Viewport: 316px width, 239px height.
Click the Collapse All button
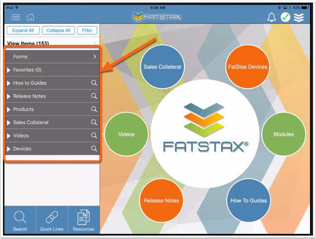(x=58, y=30)
